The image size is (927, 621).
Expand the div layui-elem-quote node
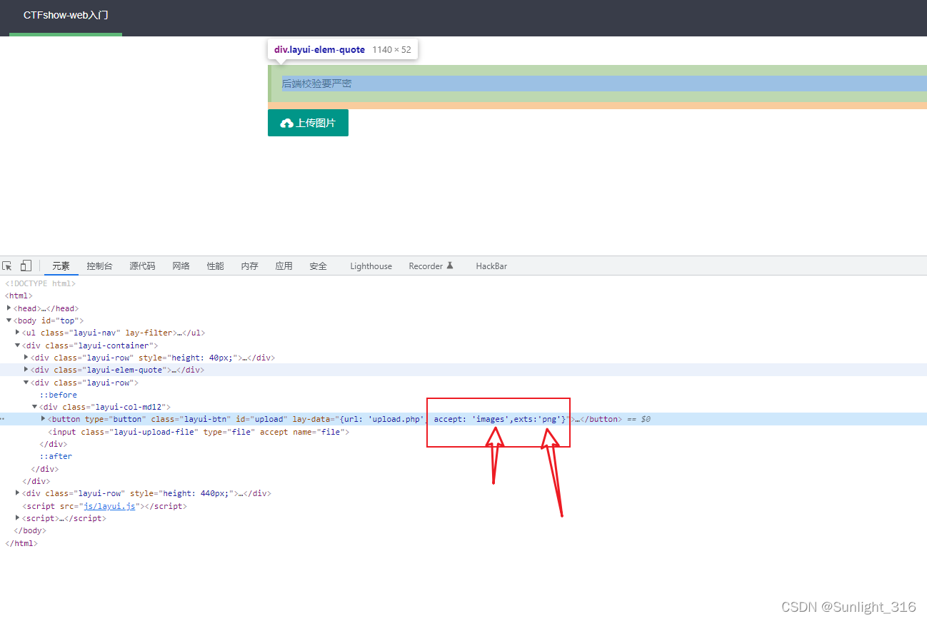tap(26, 369)
